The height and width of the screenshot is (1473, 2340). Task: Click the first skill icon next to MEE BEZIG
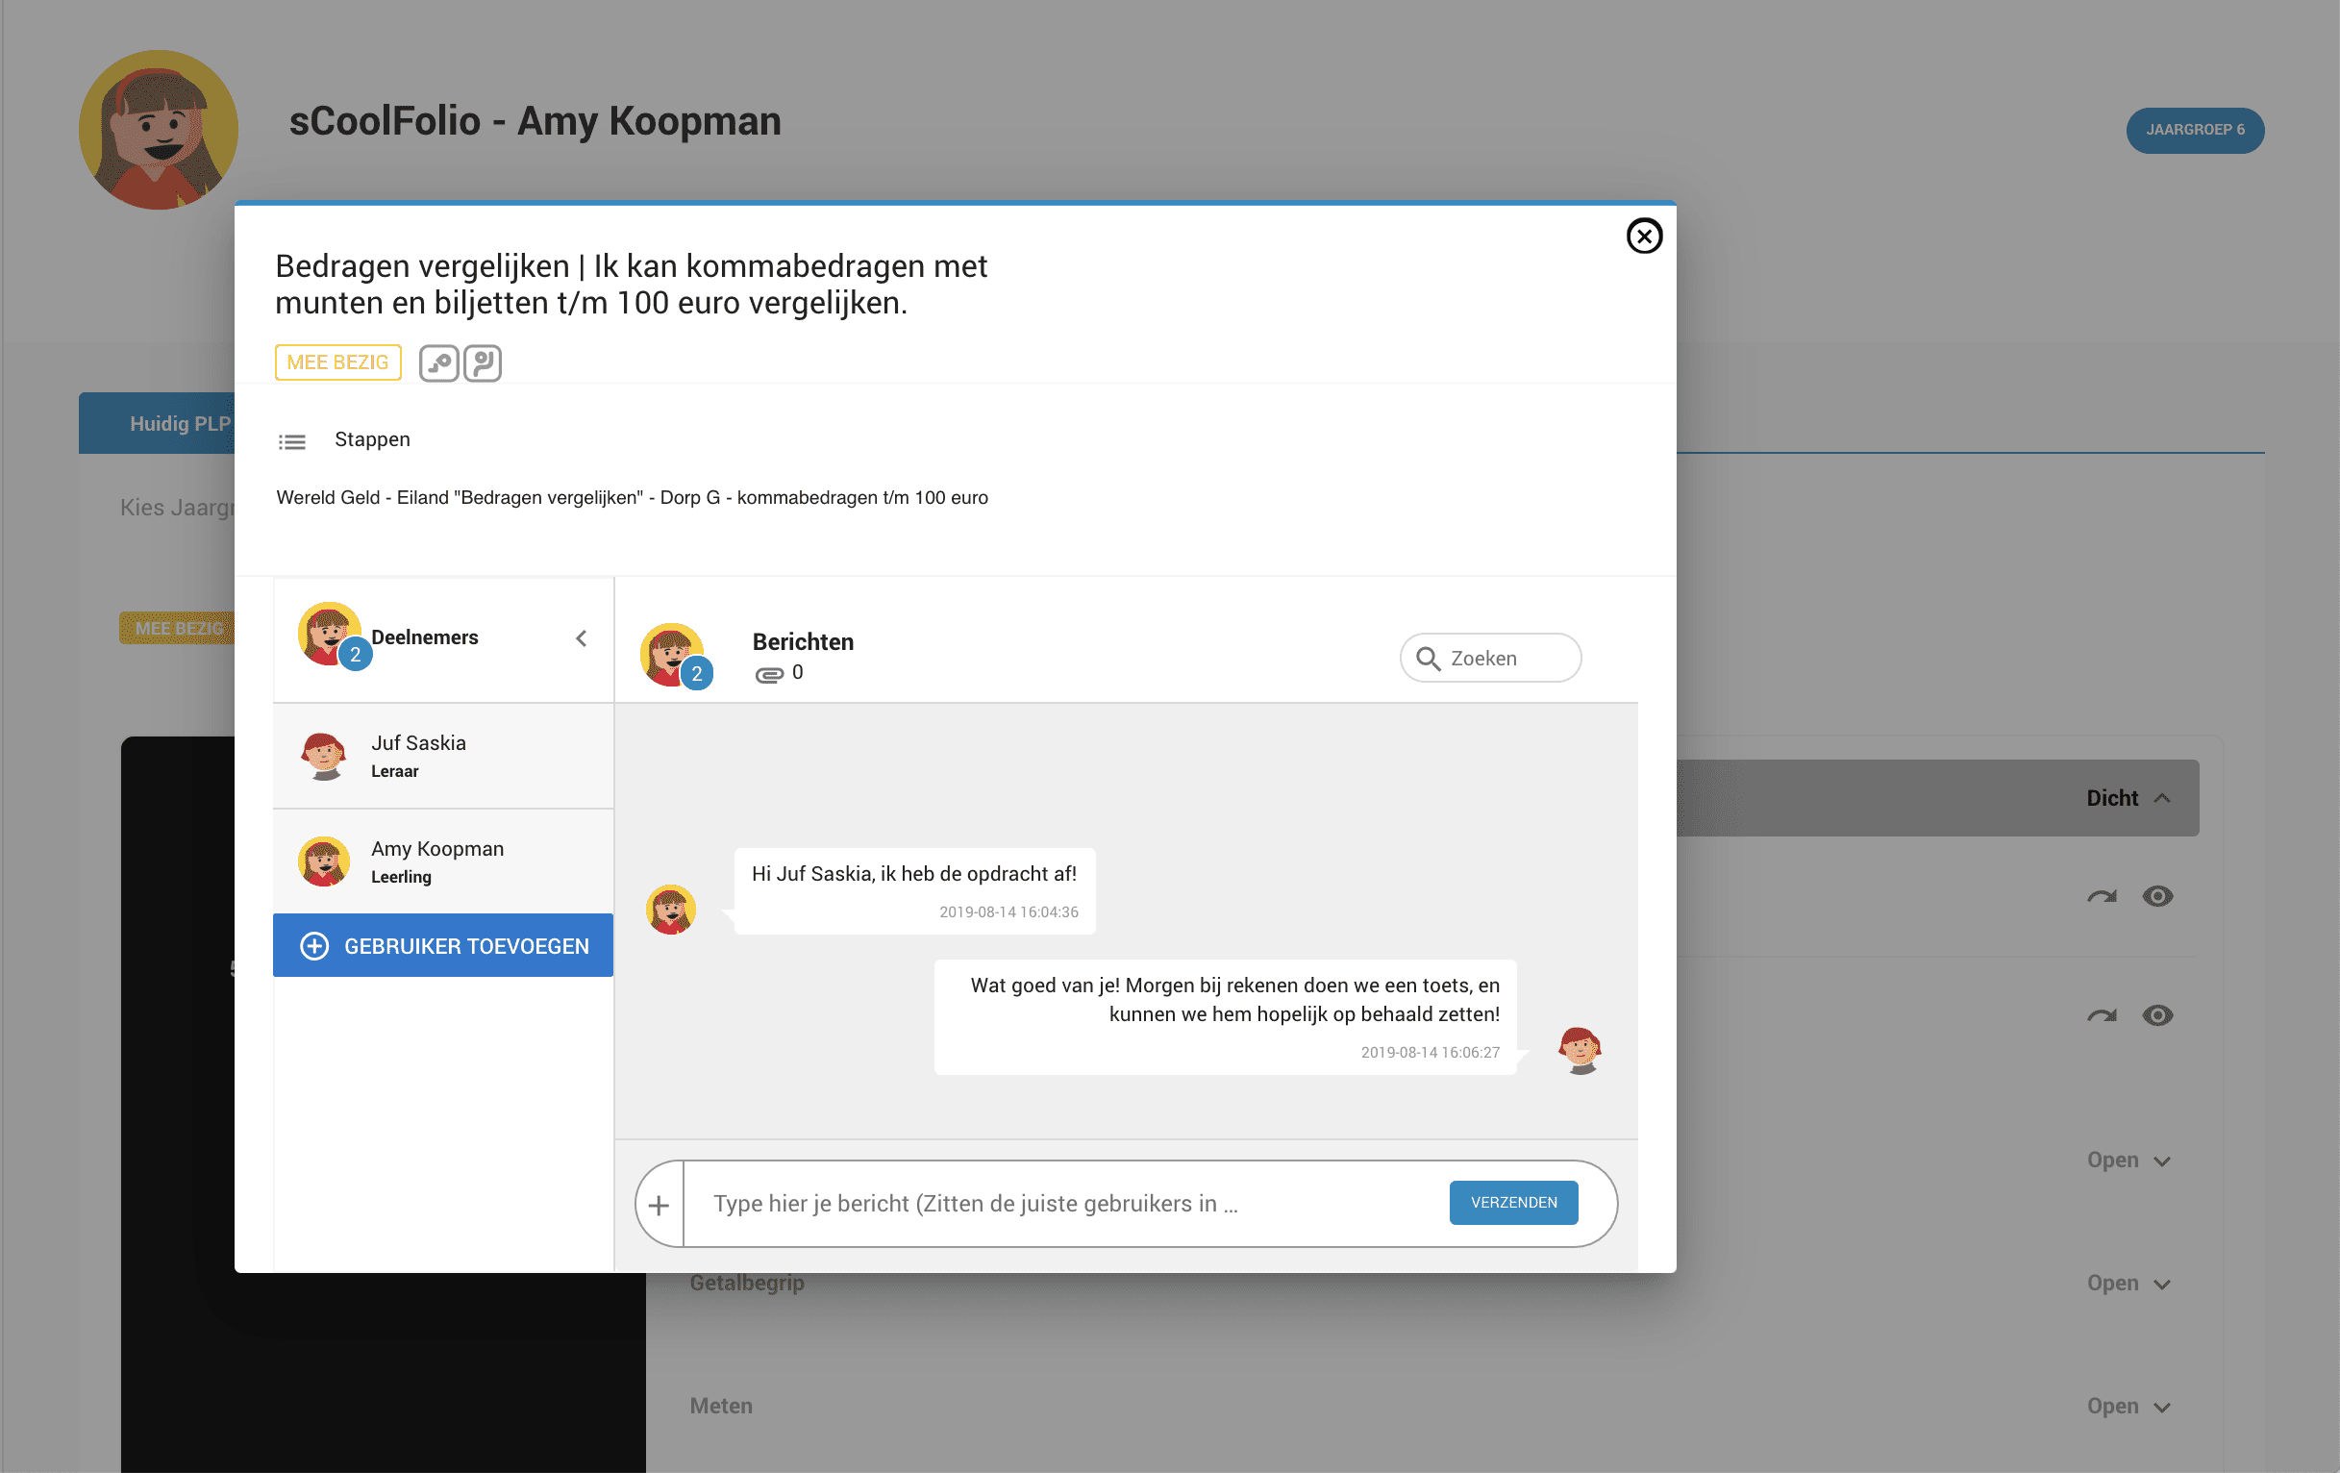tap(438, 363)
